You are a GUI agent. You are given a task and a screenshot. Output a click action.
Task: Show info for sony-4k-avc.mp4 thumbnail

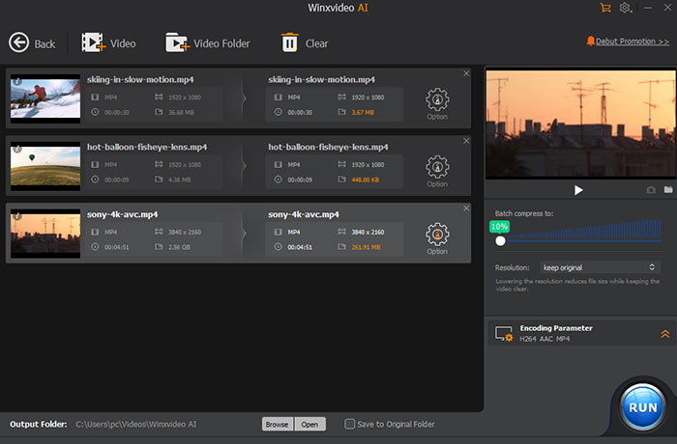tap(17, 216)
